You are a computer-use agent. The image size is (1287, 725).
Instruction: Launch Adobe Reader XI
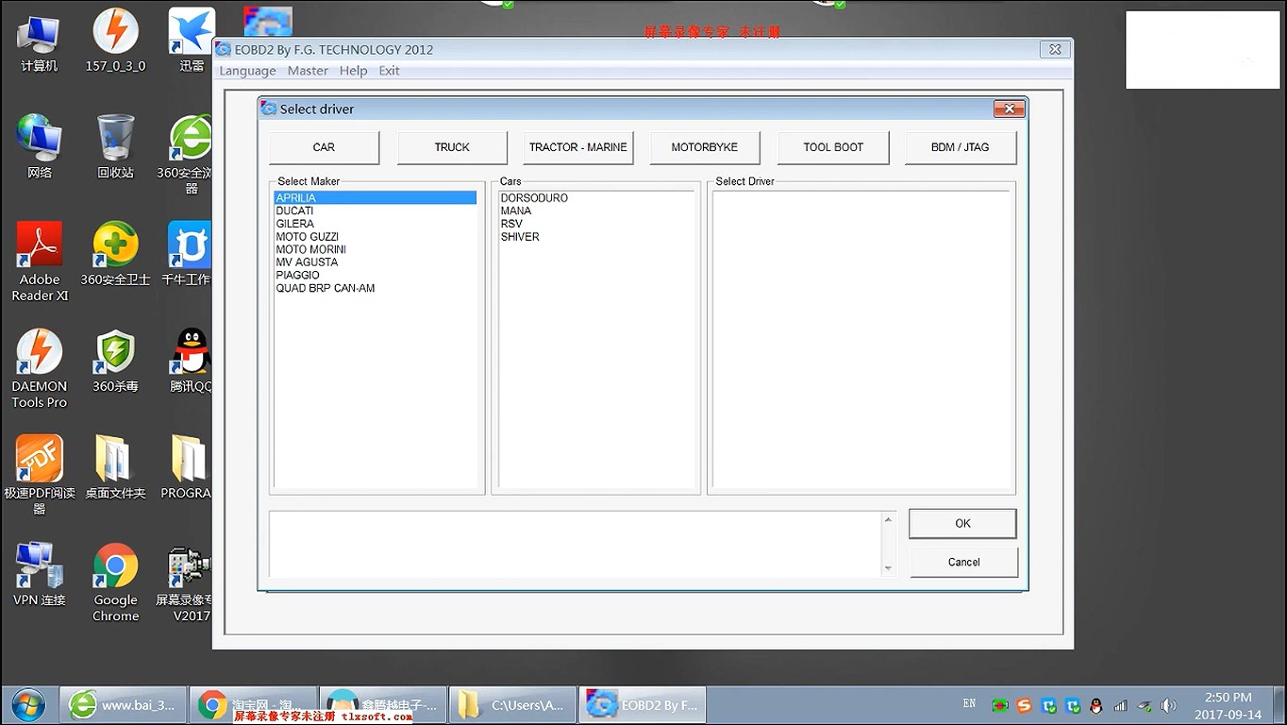(x=40, y=261)
